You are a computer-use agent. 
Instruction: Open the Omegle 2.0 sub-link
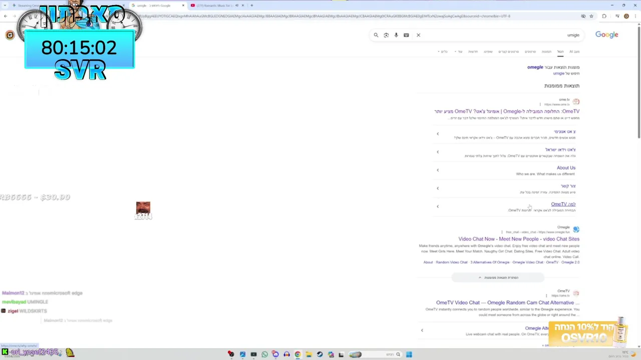[570, 262]
